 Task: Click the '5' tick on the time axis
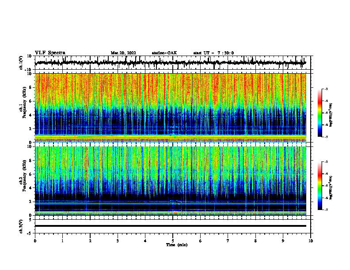coord(173,241)
